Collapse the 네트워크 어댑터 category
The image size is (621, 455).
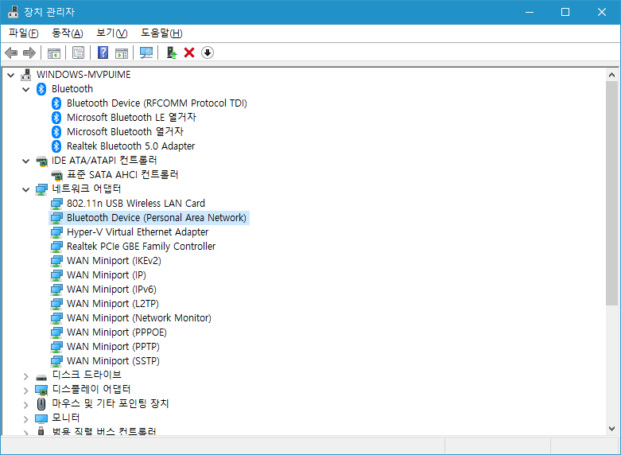26,189
